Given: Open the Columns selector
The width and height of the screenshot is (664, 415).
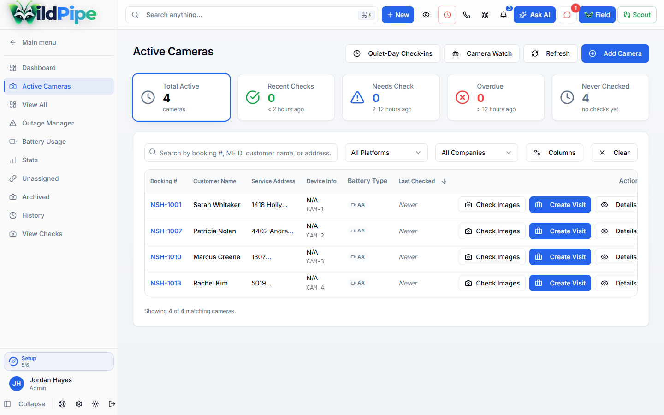Looking at the screenshot, I should [554, 153].
